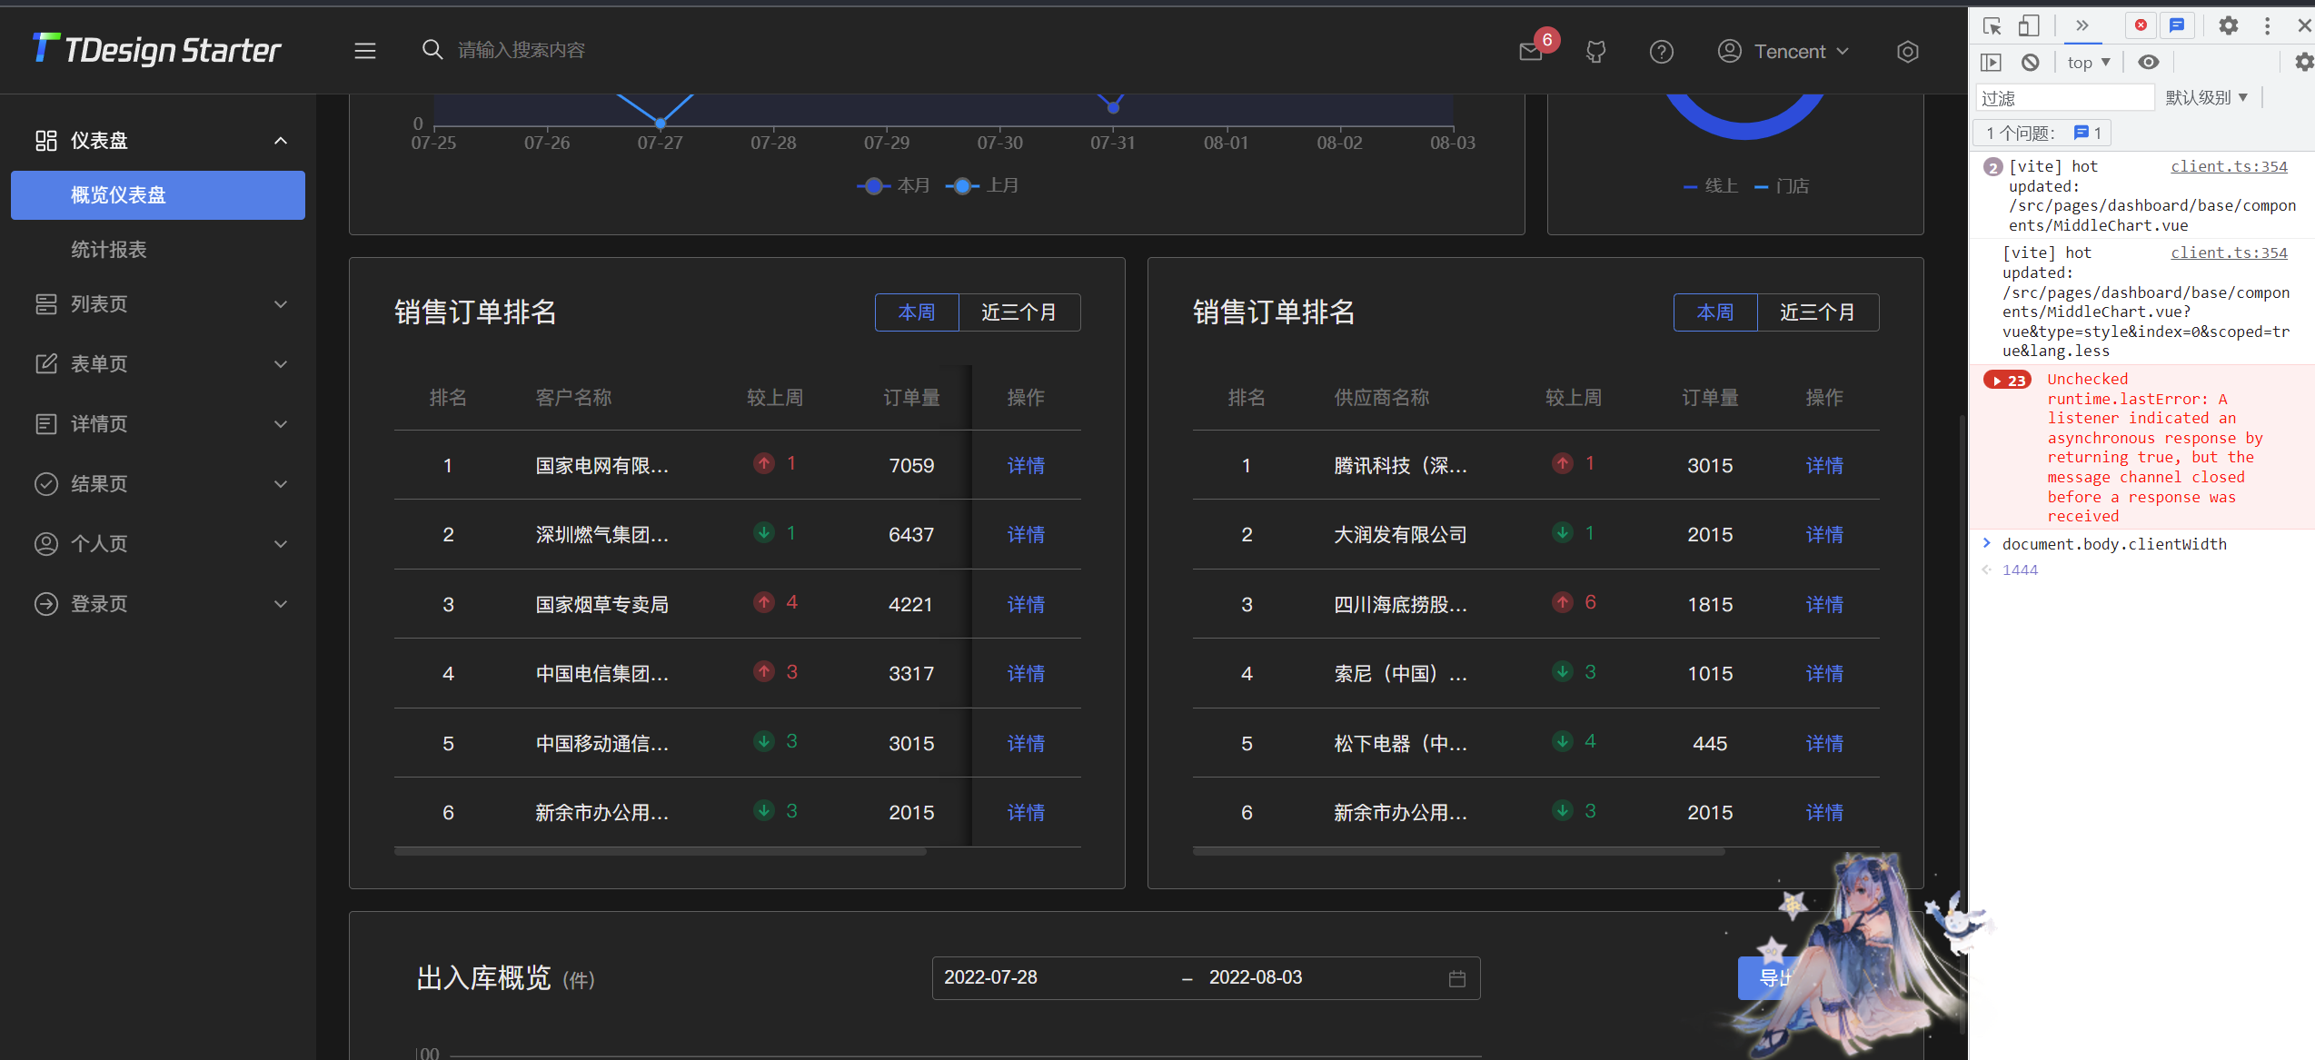
Task: Click the hamburger menu to collapse the sidebar
Action: tap(364, 51)
